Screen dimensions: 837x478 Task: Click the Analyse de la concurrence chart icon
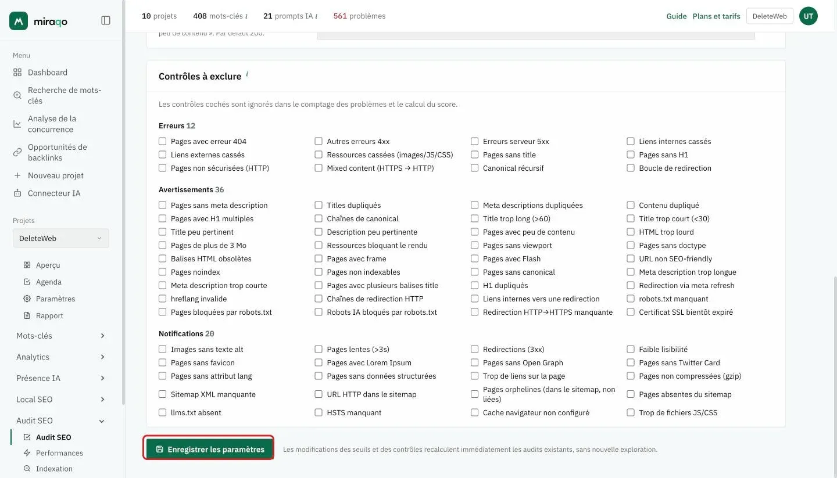pos(17,124)
